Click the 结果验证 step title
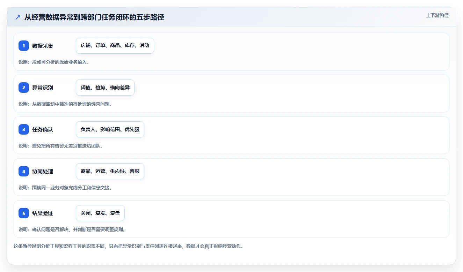463x272 pixels. click(43, 213)
